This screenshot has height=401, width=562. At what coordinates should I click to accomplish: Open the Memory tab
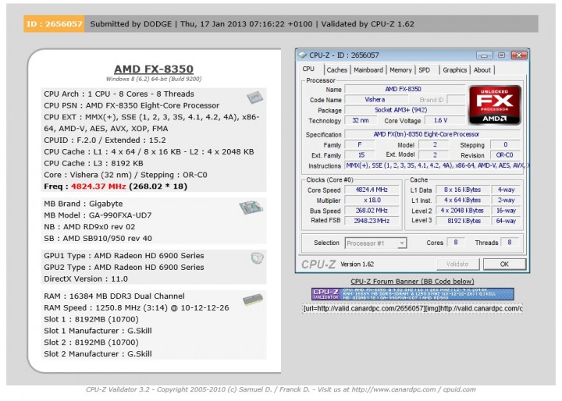[x=400, y=70]
